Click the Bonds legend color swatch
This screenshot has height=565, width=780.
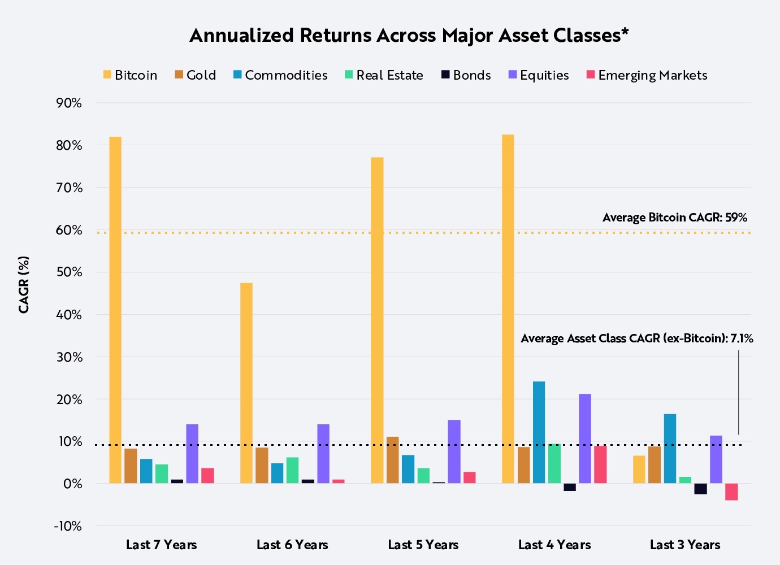[x=445, y=75]
